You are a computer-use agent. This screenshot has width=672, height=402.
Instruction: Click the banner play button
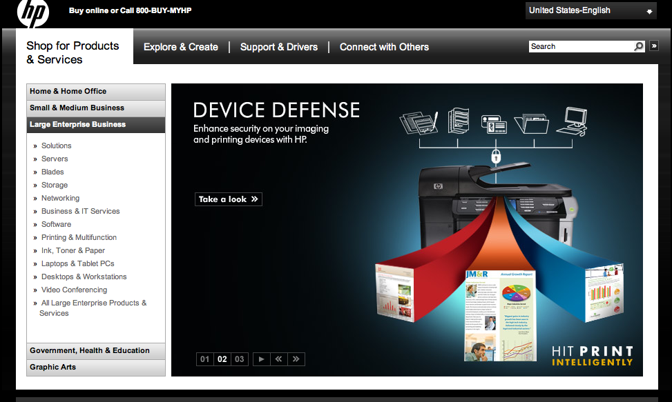click(262, 359)
